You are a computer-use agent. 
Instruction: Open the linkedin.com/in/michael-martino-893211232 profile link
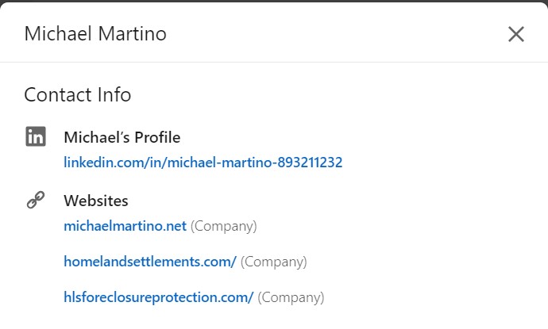point(203,163)
